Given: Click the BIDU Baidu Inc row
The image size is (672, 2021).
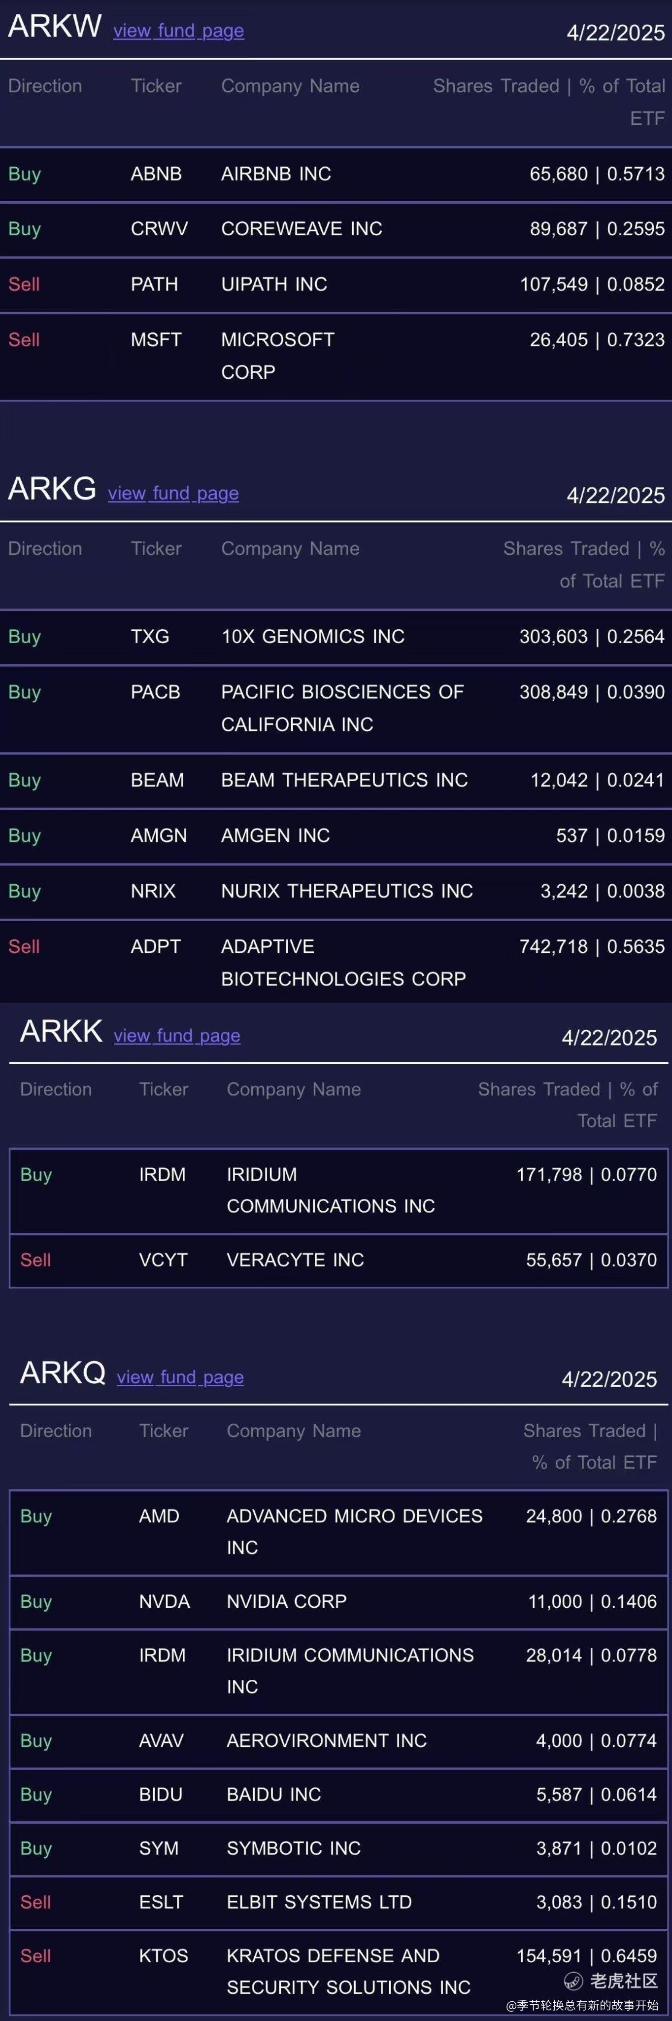Looking at the screenshot, I should point(338,1794).
